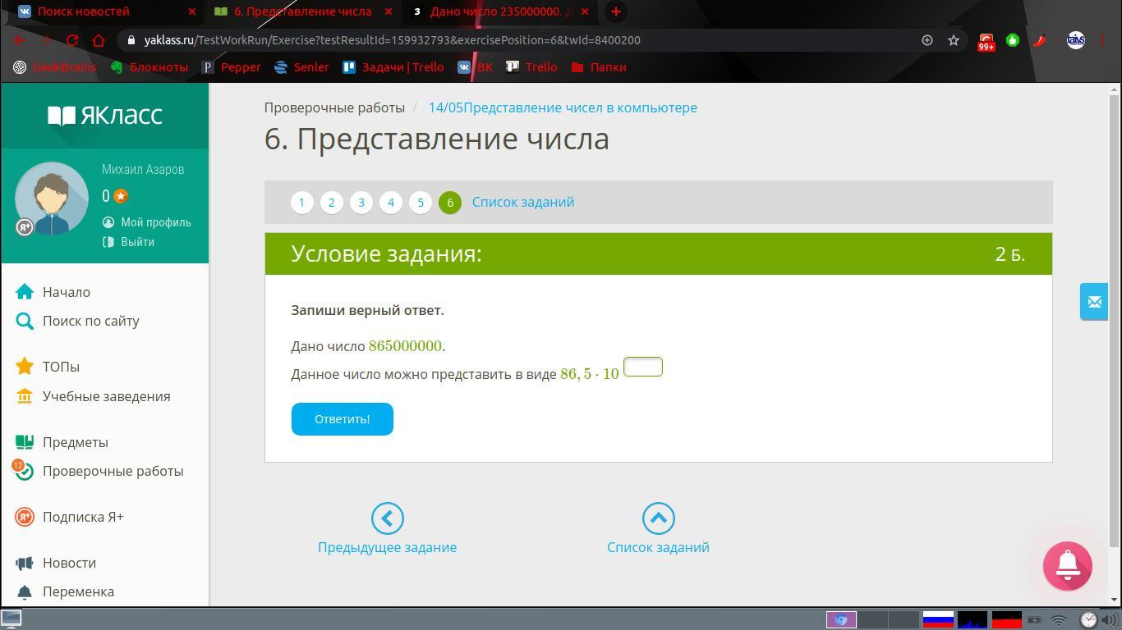
Task: Open the Senler bookmark
Action: (x=302, y=67)
